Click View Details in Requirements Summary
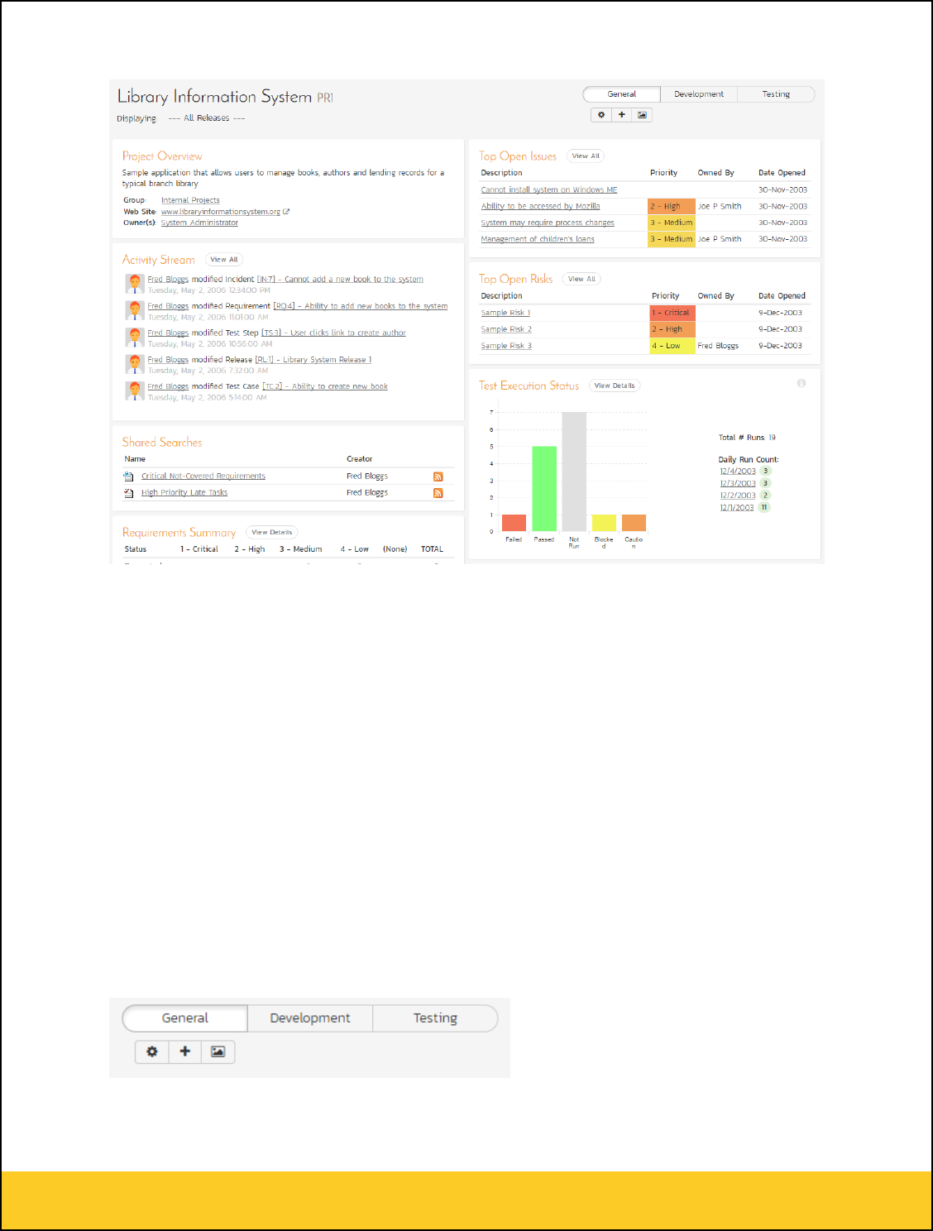Screen dimensions: 933x1231 coord(272,533)
